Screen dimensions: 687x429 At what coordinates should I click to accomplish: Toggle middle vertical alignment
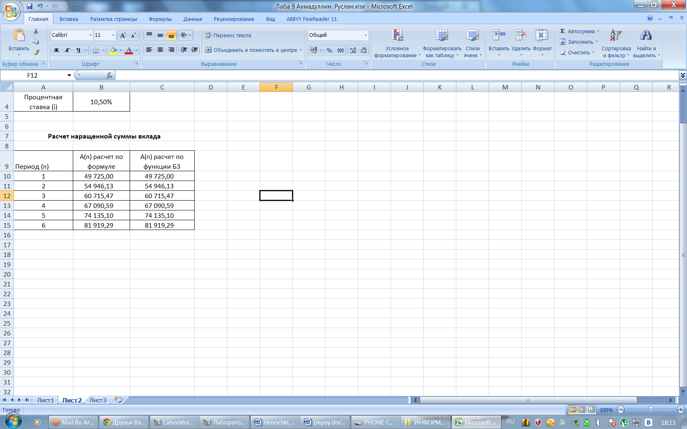click(160, 35)
